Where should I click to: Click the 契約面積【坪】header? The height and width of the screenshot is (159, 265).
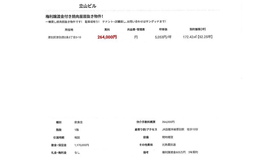pyautogui.click(x=198, y=29)
